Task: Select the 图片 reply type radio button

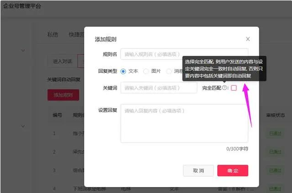Action: [146, 71]
